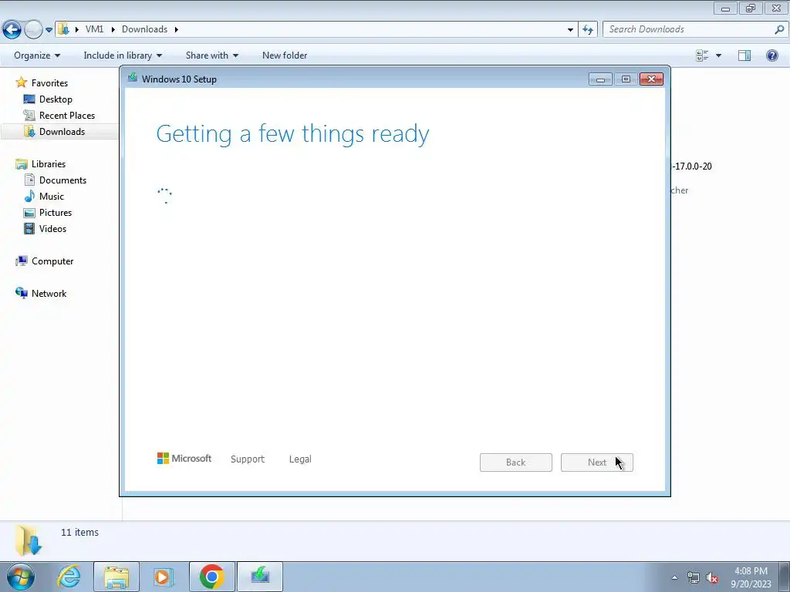Image resolution: width=790 pixels, height=592 pixels.
Task: Click the Change your view icon
Action: [702, 55]
